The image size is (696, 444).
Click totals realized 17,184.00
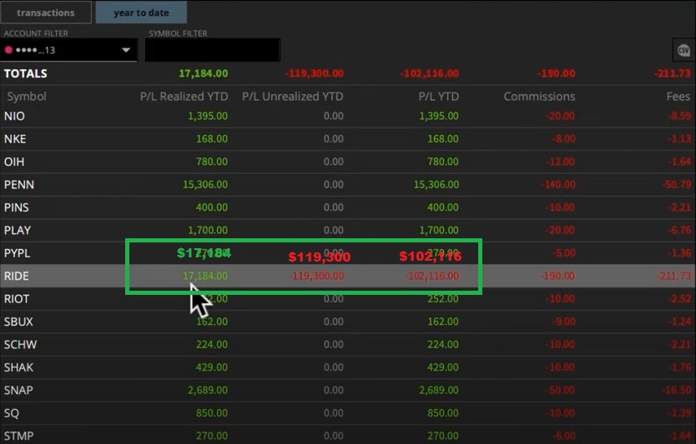(x=204, y=73)
